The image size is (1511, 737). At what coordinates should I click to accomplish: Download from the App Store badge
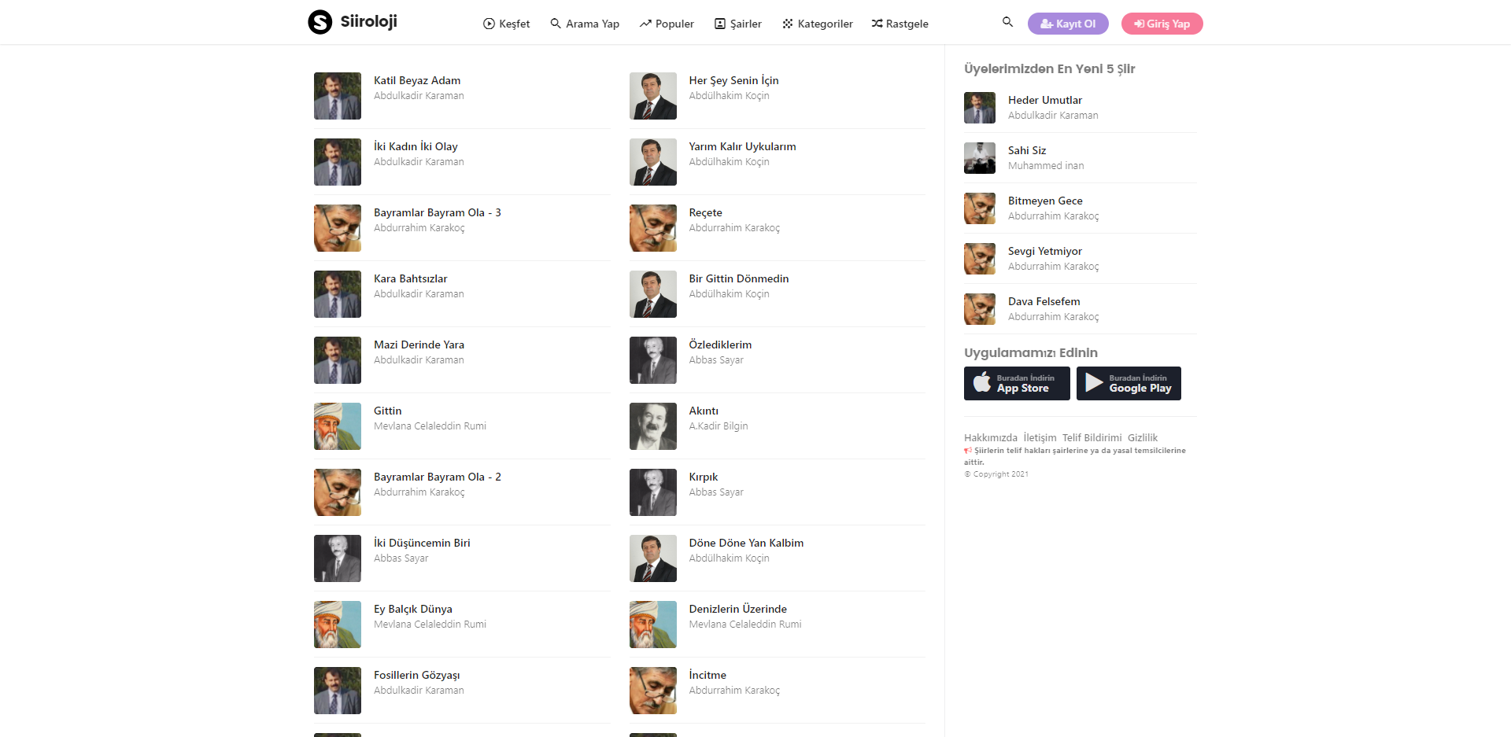click(1017, 383)
